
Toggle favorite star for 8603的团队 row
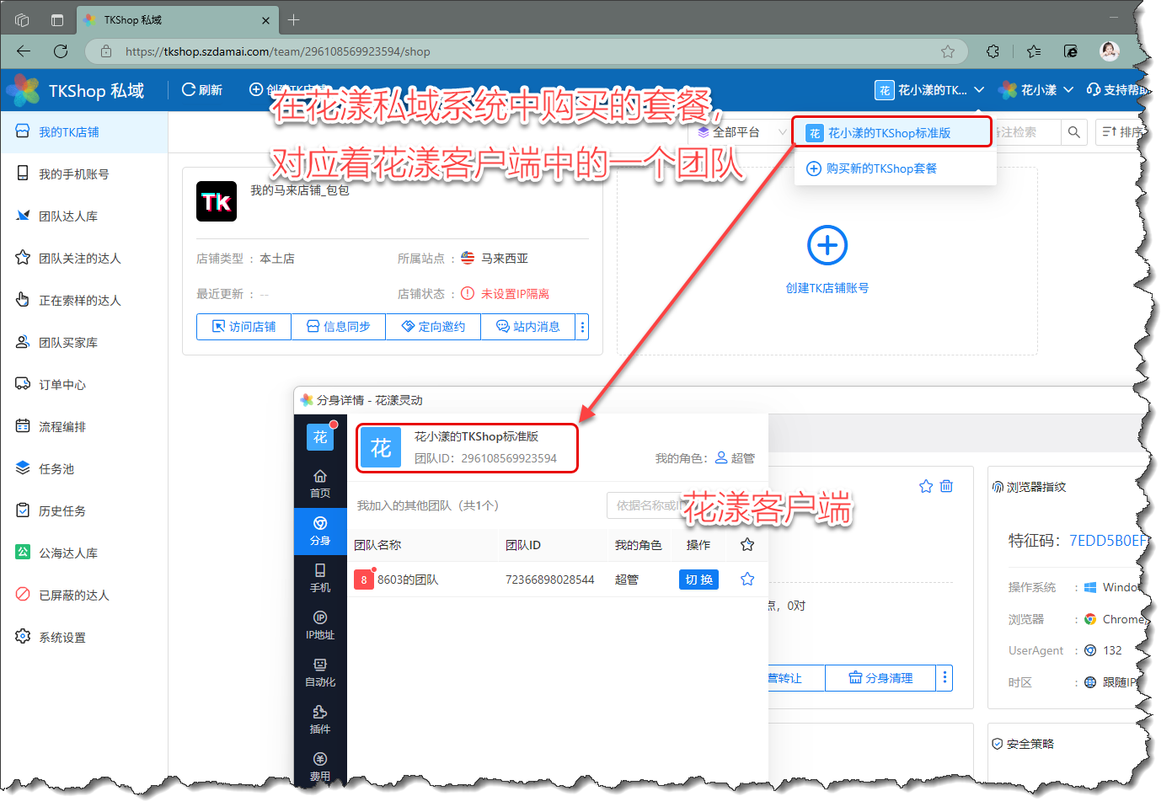coord(747,580)
